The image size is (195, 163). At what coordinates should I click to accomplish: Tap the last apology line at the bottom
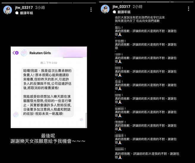tap(147, 155)
